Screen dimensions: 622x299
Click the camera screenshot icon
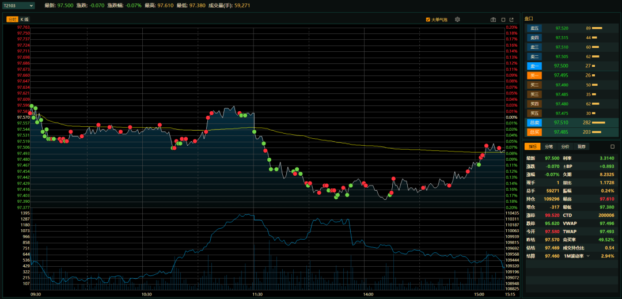[x=493, y=20]
